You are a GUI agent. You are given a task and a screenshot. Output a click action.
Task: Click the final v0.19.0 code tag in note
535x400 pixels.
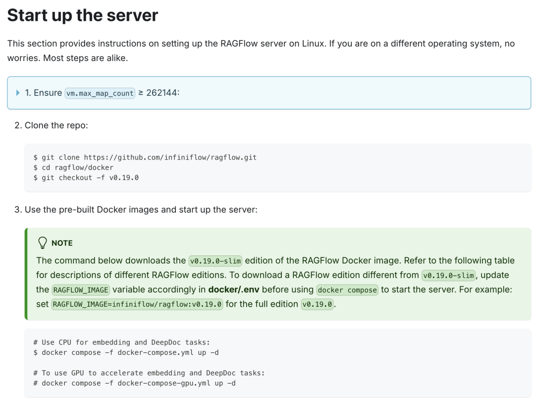pos(317,304)
